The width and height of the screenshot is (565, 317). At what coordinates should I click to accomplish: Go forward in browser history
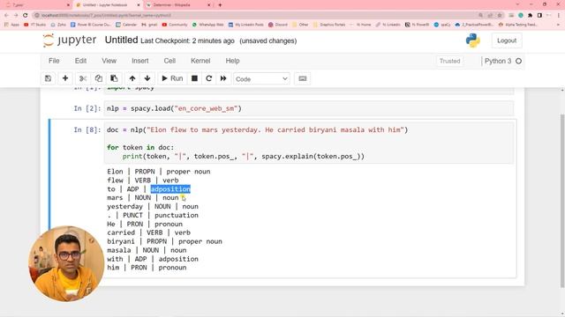coord(16,15)
